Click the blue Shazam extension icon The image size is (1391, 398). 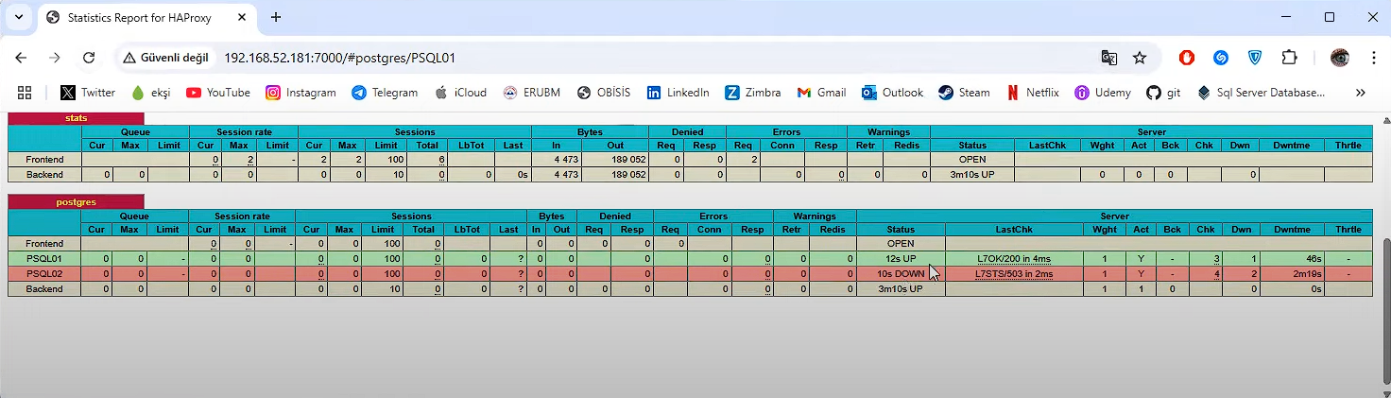pos(1221,58)
